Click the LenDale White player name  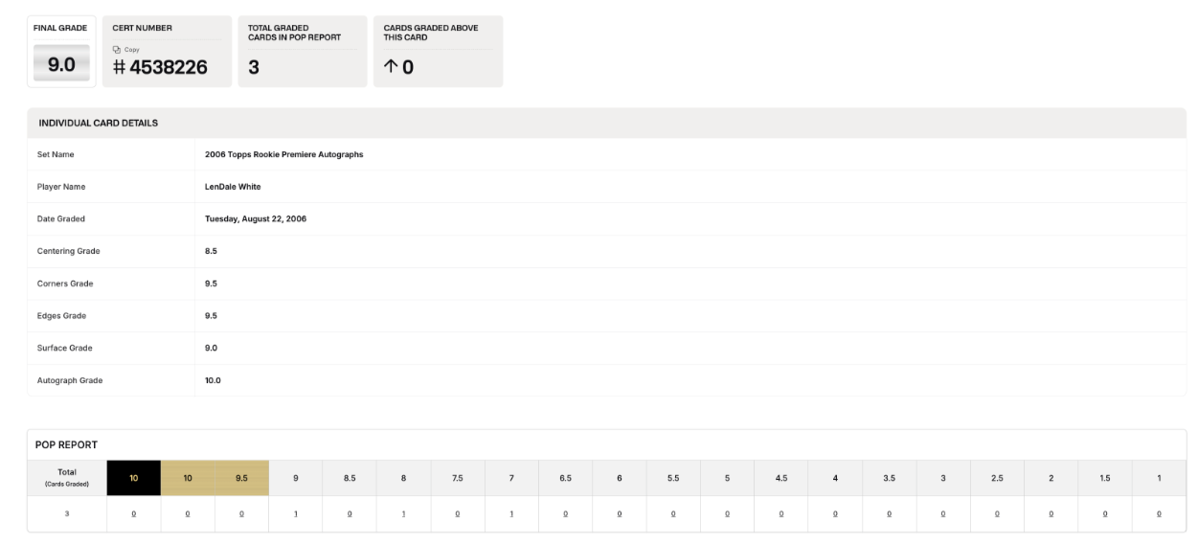[233, 187]
